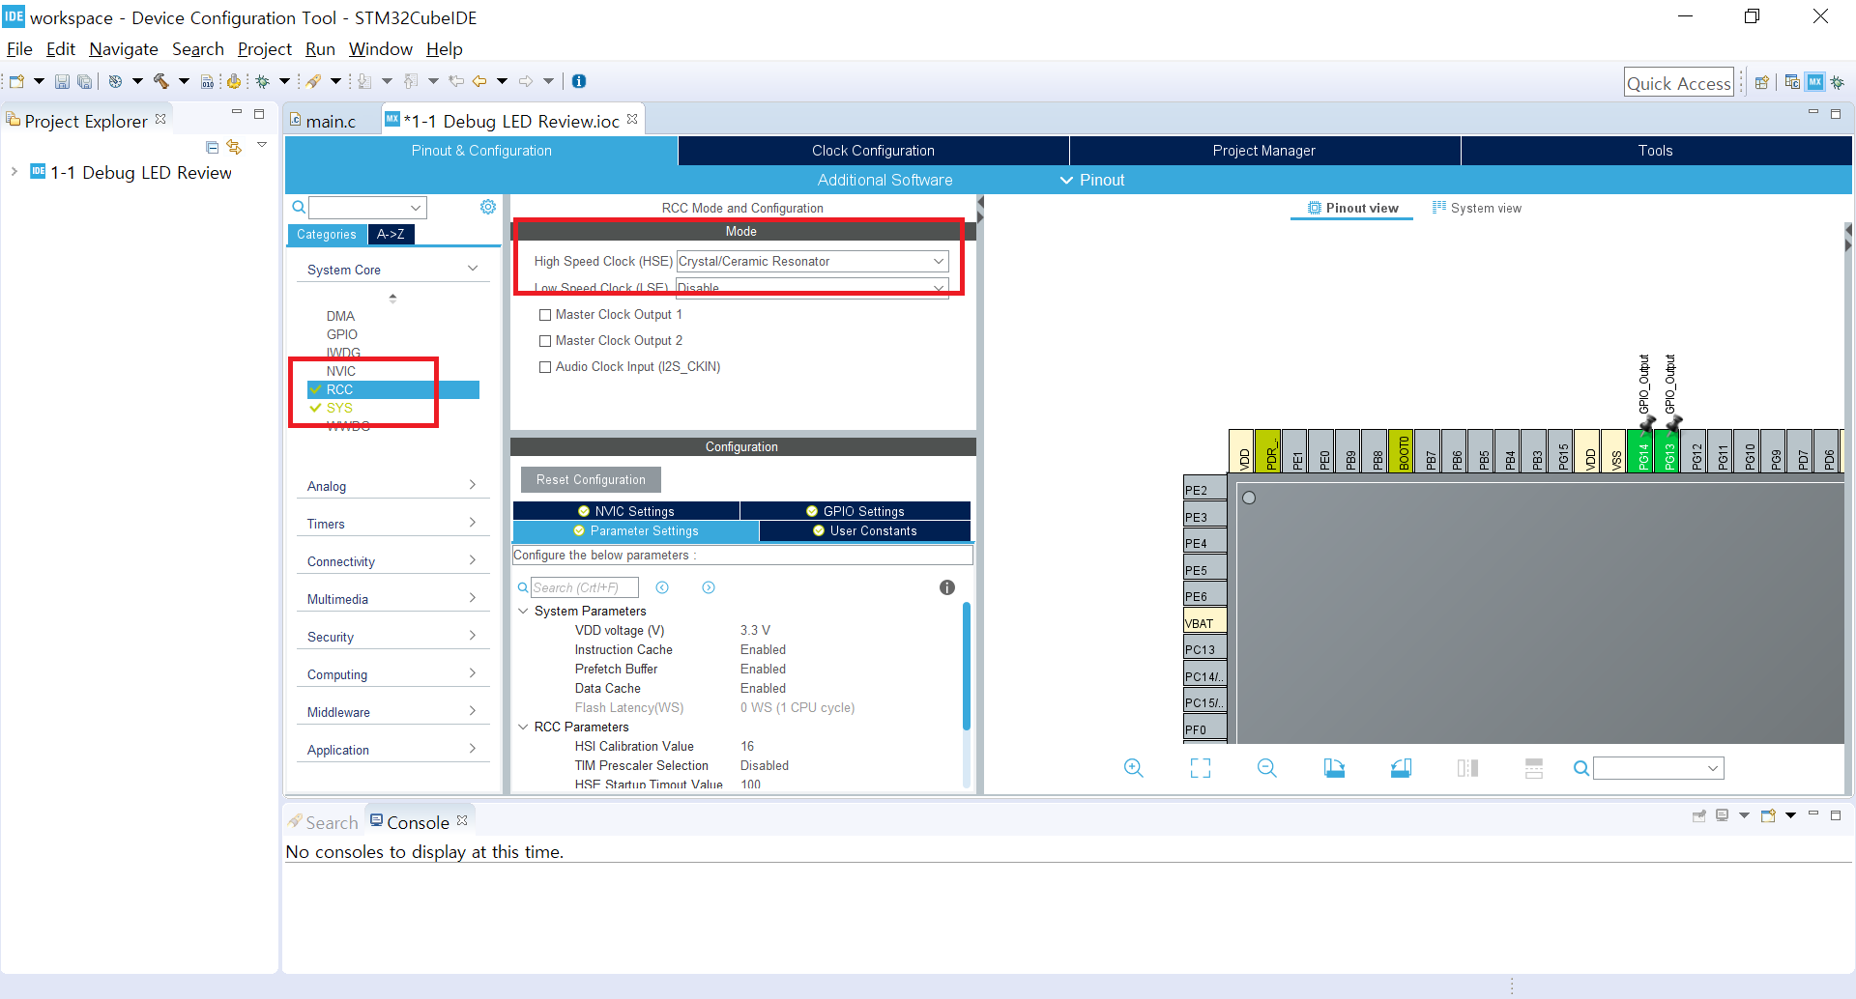Click the Save toolbar icon
Viewport: 1856px width, 999px height.
[x=62, y=82]
